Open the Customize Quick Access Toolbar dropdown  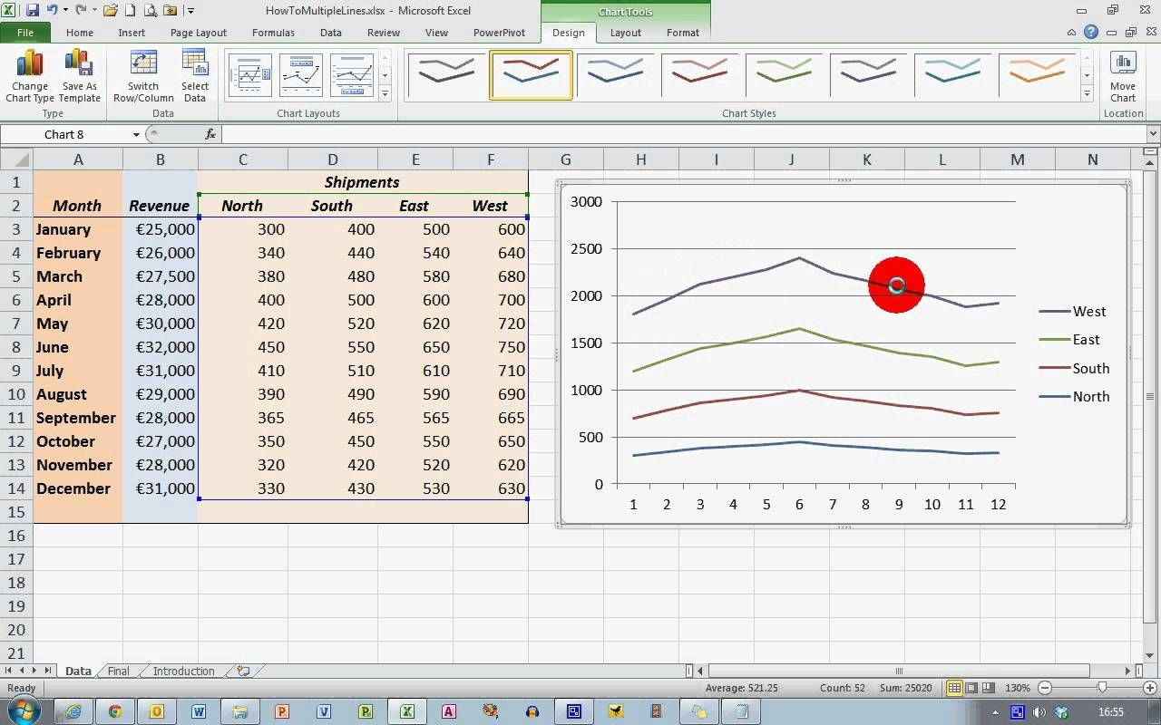point(190,10)
